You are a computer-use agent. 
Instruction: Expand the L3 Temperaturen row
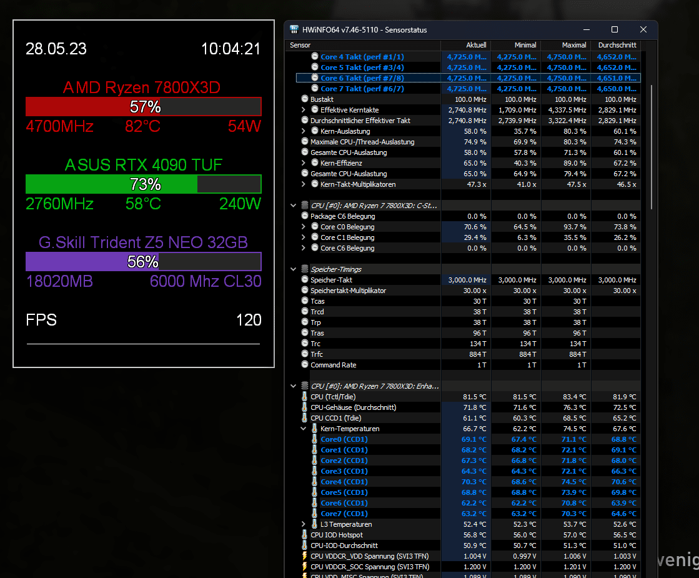point(304,524)
